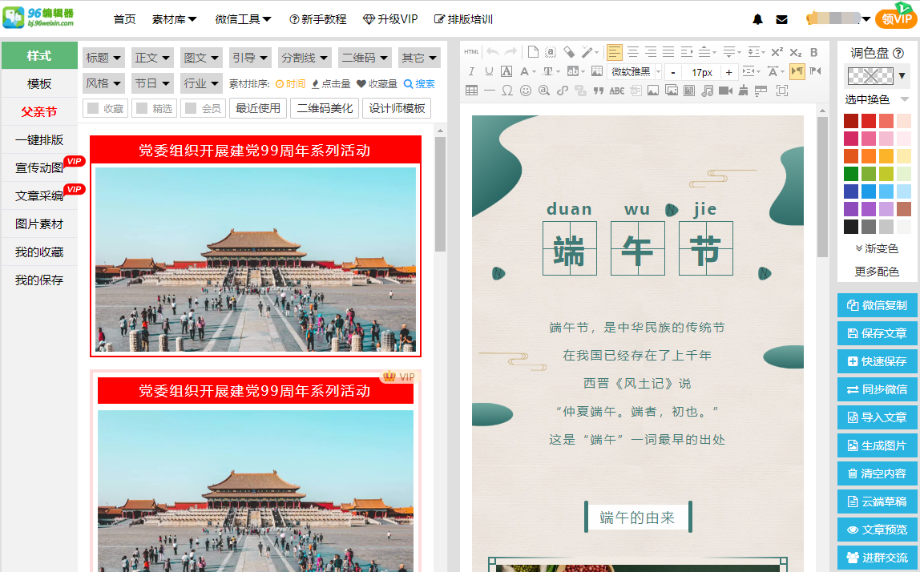920x572 pixels.
Task: Insert a table with the table icon
Action: (473, 91)
